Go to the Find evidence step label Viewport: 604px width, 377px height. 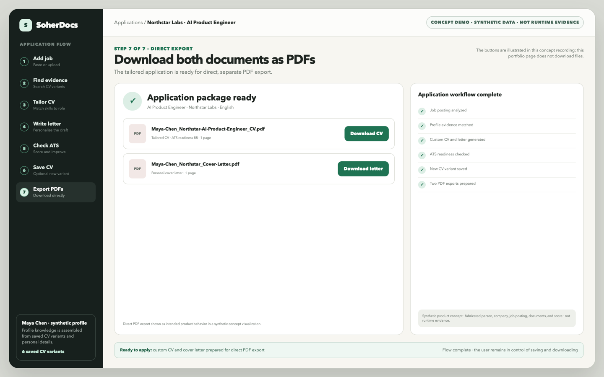pyautogui.click(x=50, y=80)
